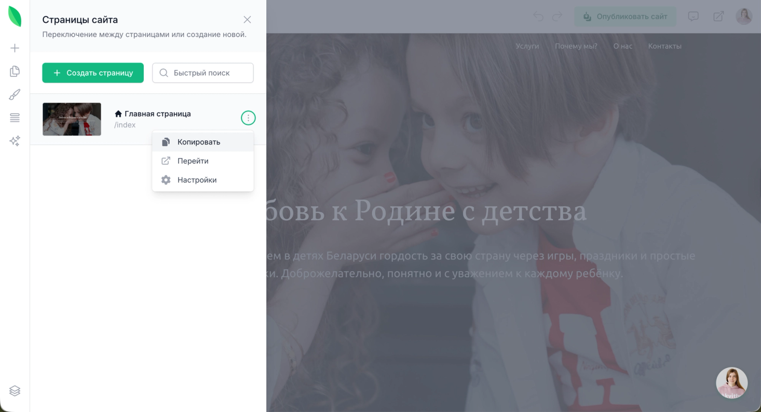Click О нас in site navigation
Screen dimensions: 761x412
623,46
